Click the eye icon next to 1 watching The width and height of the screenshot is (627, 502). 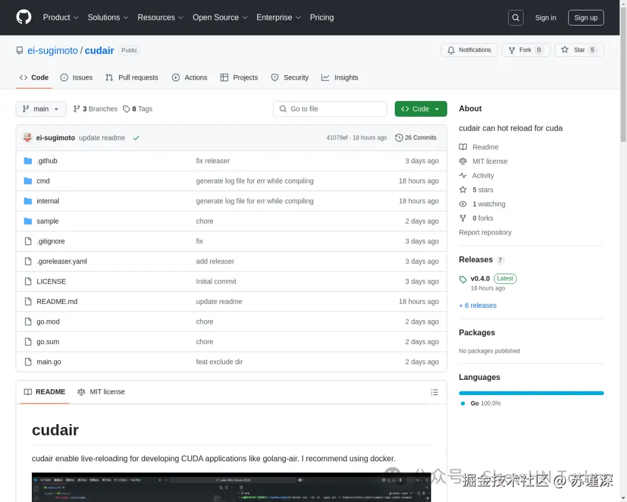[463, 204]
